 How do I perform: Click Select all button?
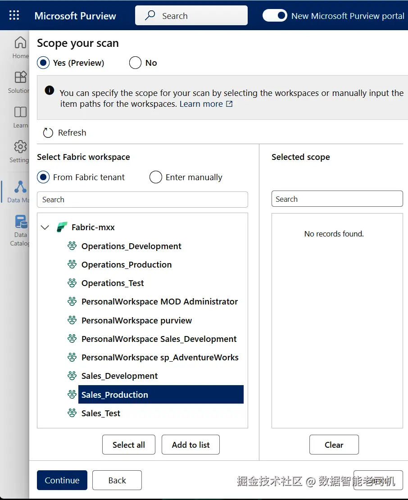tap(129, 445)
